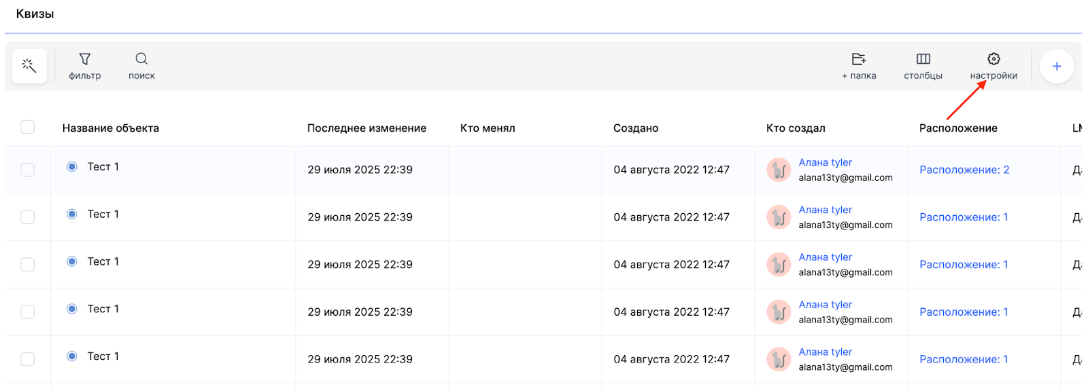This screenshot has height=389, width=1088.
Task: Click the Создано column header
Action: pos(636,128)
